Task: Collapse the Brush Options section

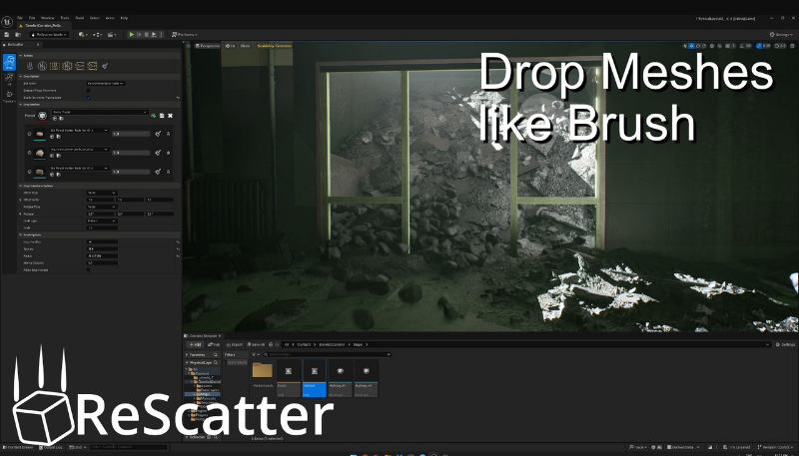Action: [21, 234]
